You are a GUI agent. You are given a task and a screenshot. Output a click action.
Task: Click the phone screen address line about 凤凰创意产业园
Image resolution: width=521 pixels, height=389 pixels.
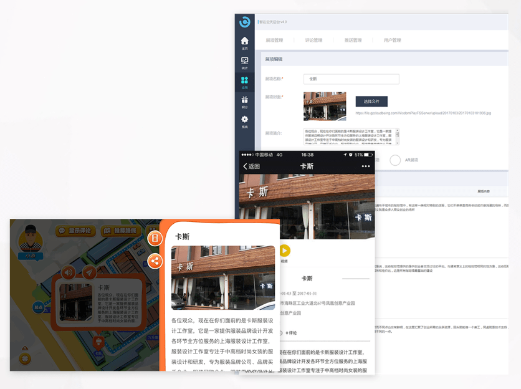click(317, 303)
